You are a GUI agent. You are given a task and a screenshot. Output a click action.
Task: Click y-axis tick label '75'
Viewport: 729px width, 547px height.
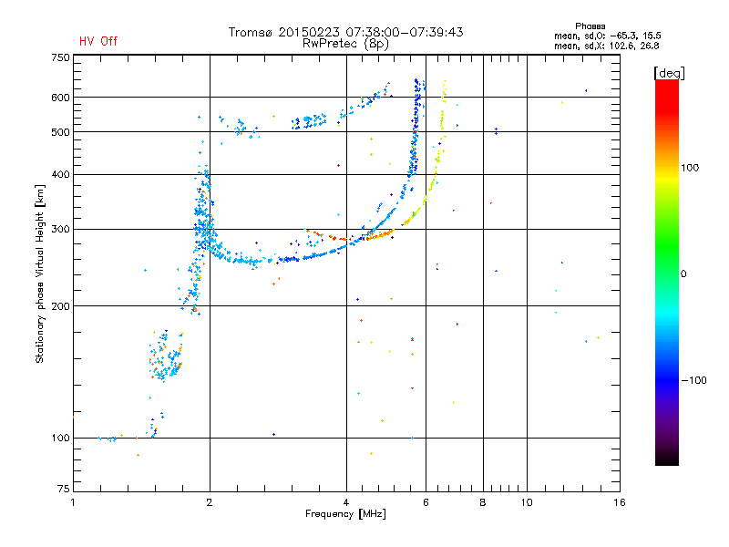[64, 489]
